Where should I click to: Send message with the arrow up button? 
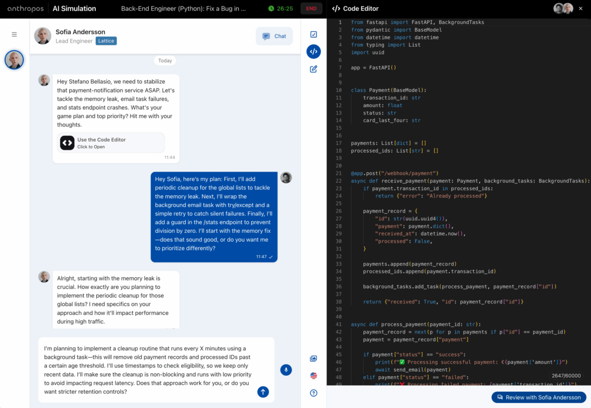click(263, 392)
